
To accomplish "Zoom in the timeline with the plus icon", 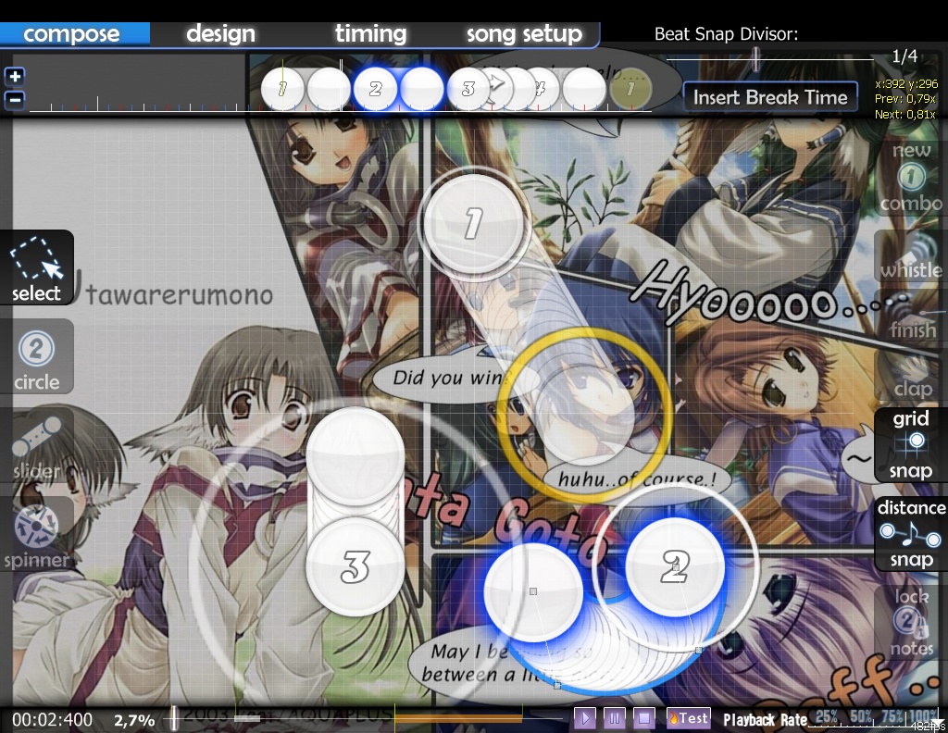I will [15, 76].
